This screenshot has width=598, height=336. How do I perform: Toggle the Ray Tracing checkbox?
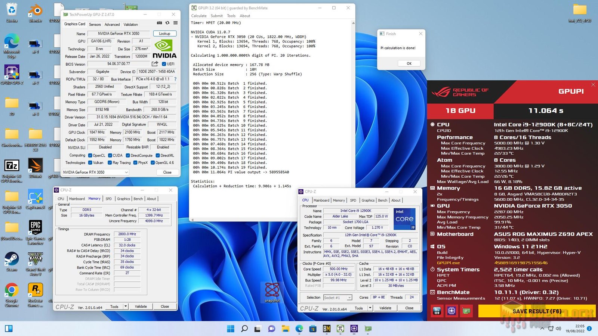110,162
